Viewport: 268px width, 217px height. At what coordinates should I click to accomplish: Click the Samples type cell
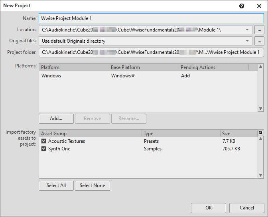coord(153,149)
